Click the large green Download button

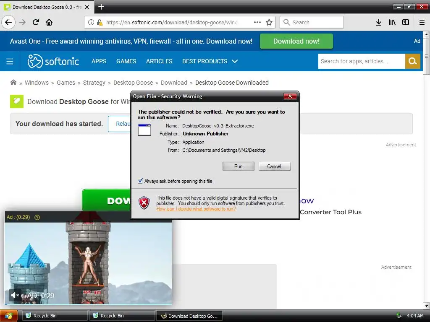point(106,200)
